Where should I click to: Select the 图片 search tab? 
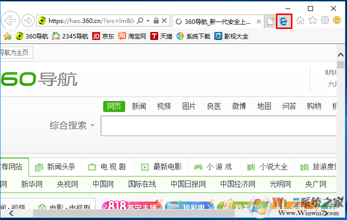pos(189,106)
